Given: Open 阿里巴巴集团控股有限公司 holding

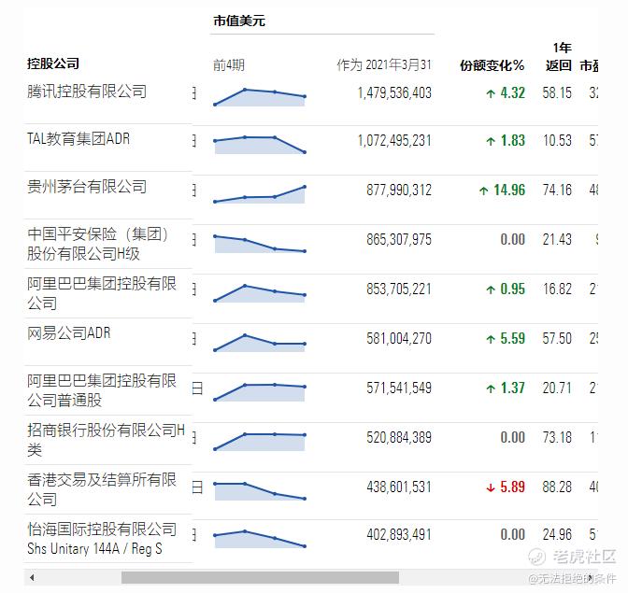Looking at the screenshot, I should click(x=102, y=293).
